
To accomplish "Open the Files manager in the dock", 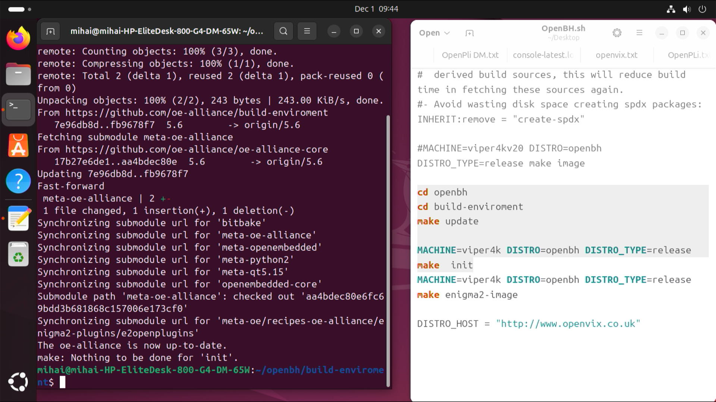I will click(x=18, y=74).
